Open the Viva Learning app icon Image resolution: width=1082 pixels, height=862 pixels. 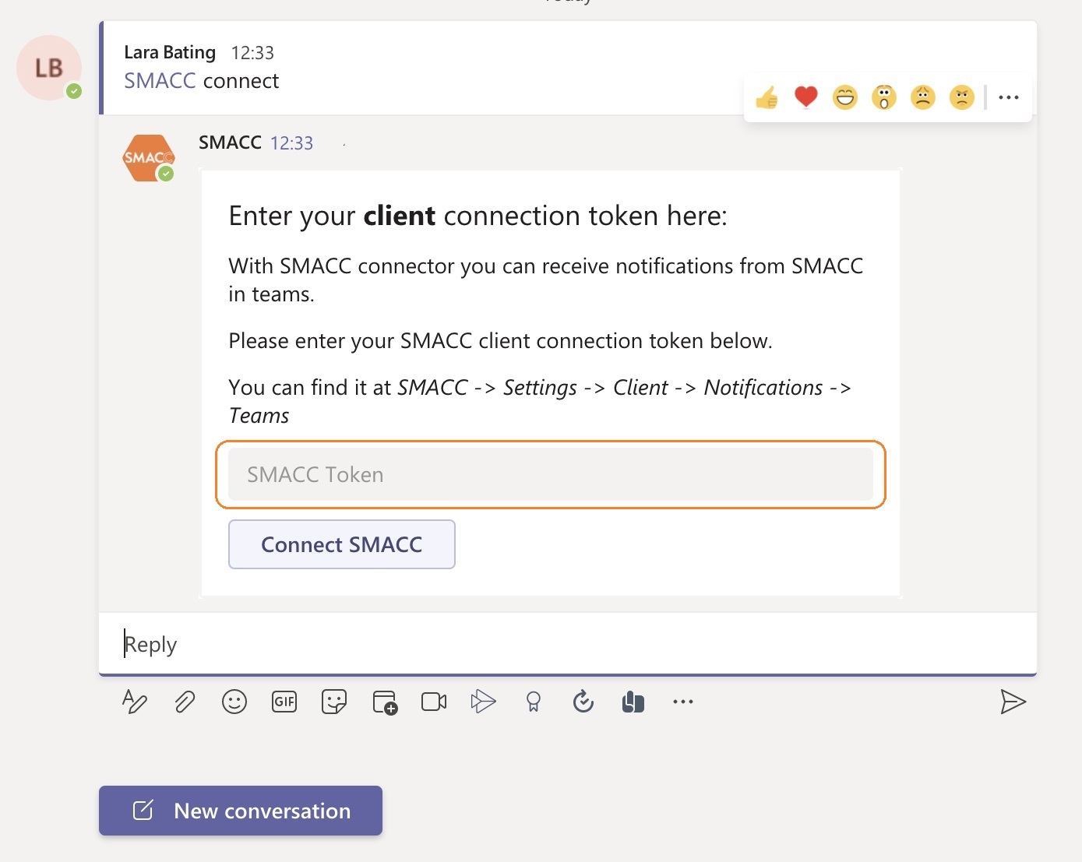(633, 702)
